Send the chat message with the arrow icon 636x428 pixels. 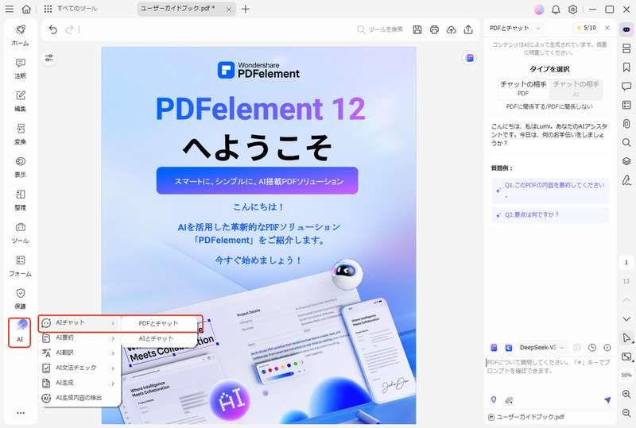(607, 400)
